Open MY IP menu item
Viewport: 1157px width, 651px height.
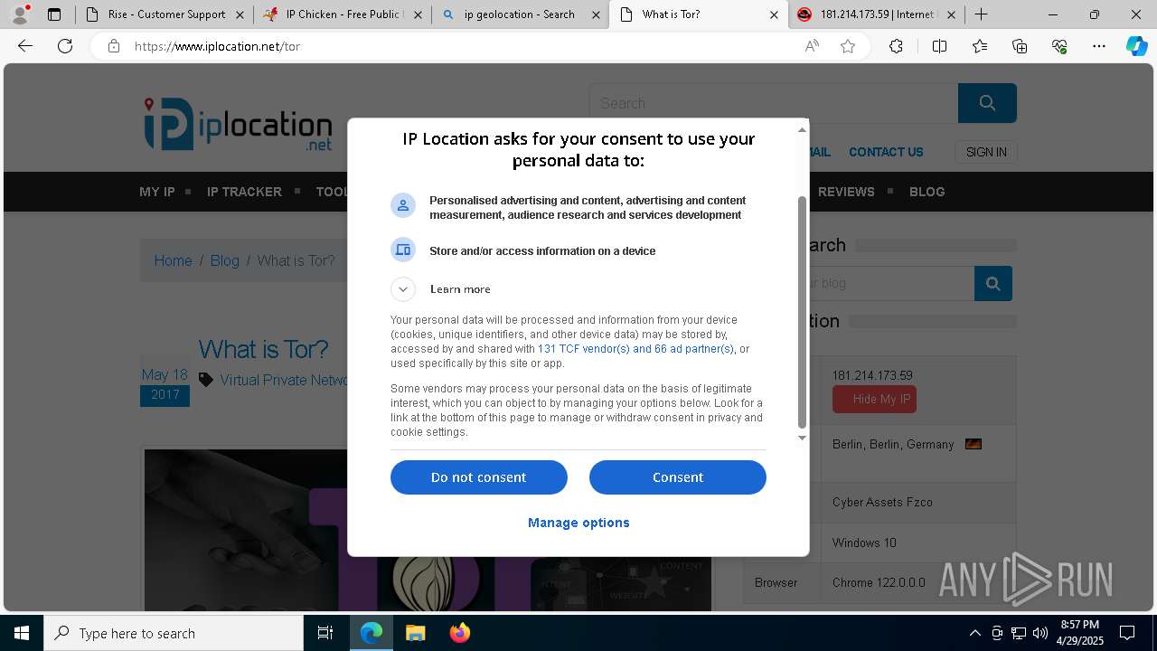point(157,192)
